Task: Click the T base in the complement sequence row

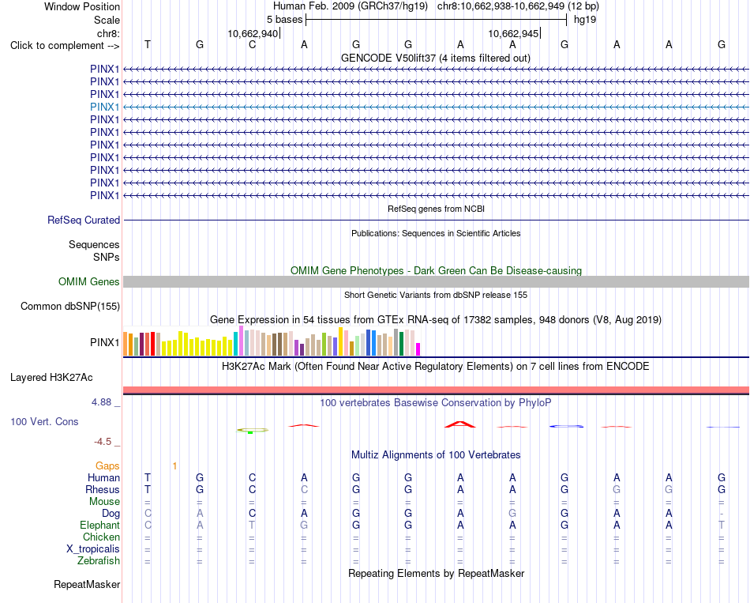Action: [148, 44]
